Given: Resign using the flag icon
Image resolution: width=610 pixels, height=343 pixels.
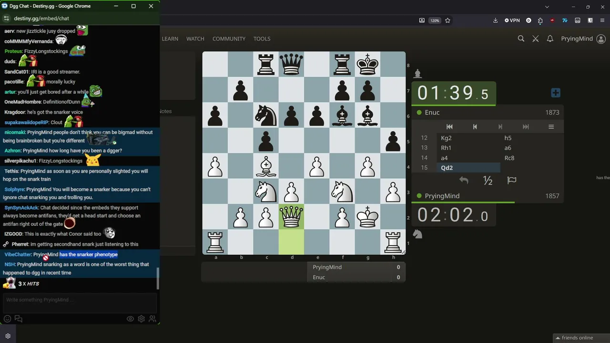Looking at the screenshot, I should click(512, 180).
